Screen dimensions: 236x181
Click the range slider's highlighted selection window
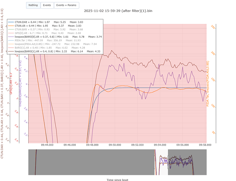162,160
